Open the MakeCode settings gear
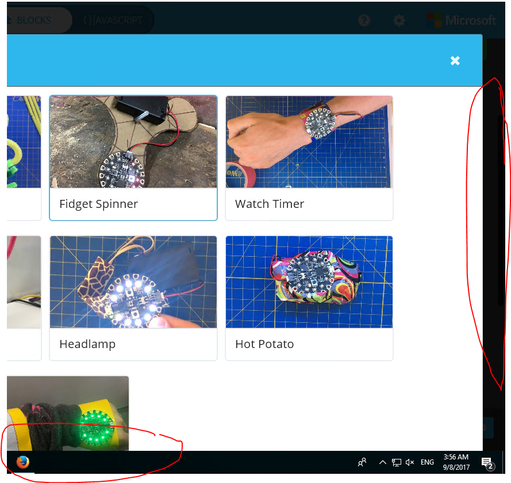Image resolution: width=511 pixels, height=483 pixels. click(399, 20)
